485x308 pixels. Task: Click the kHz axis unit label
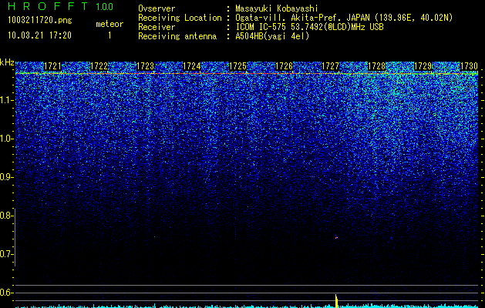tap(7, 62)
